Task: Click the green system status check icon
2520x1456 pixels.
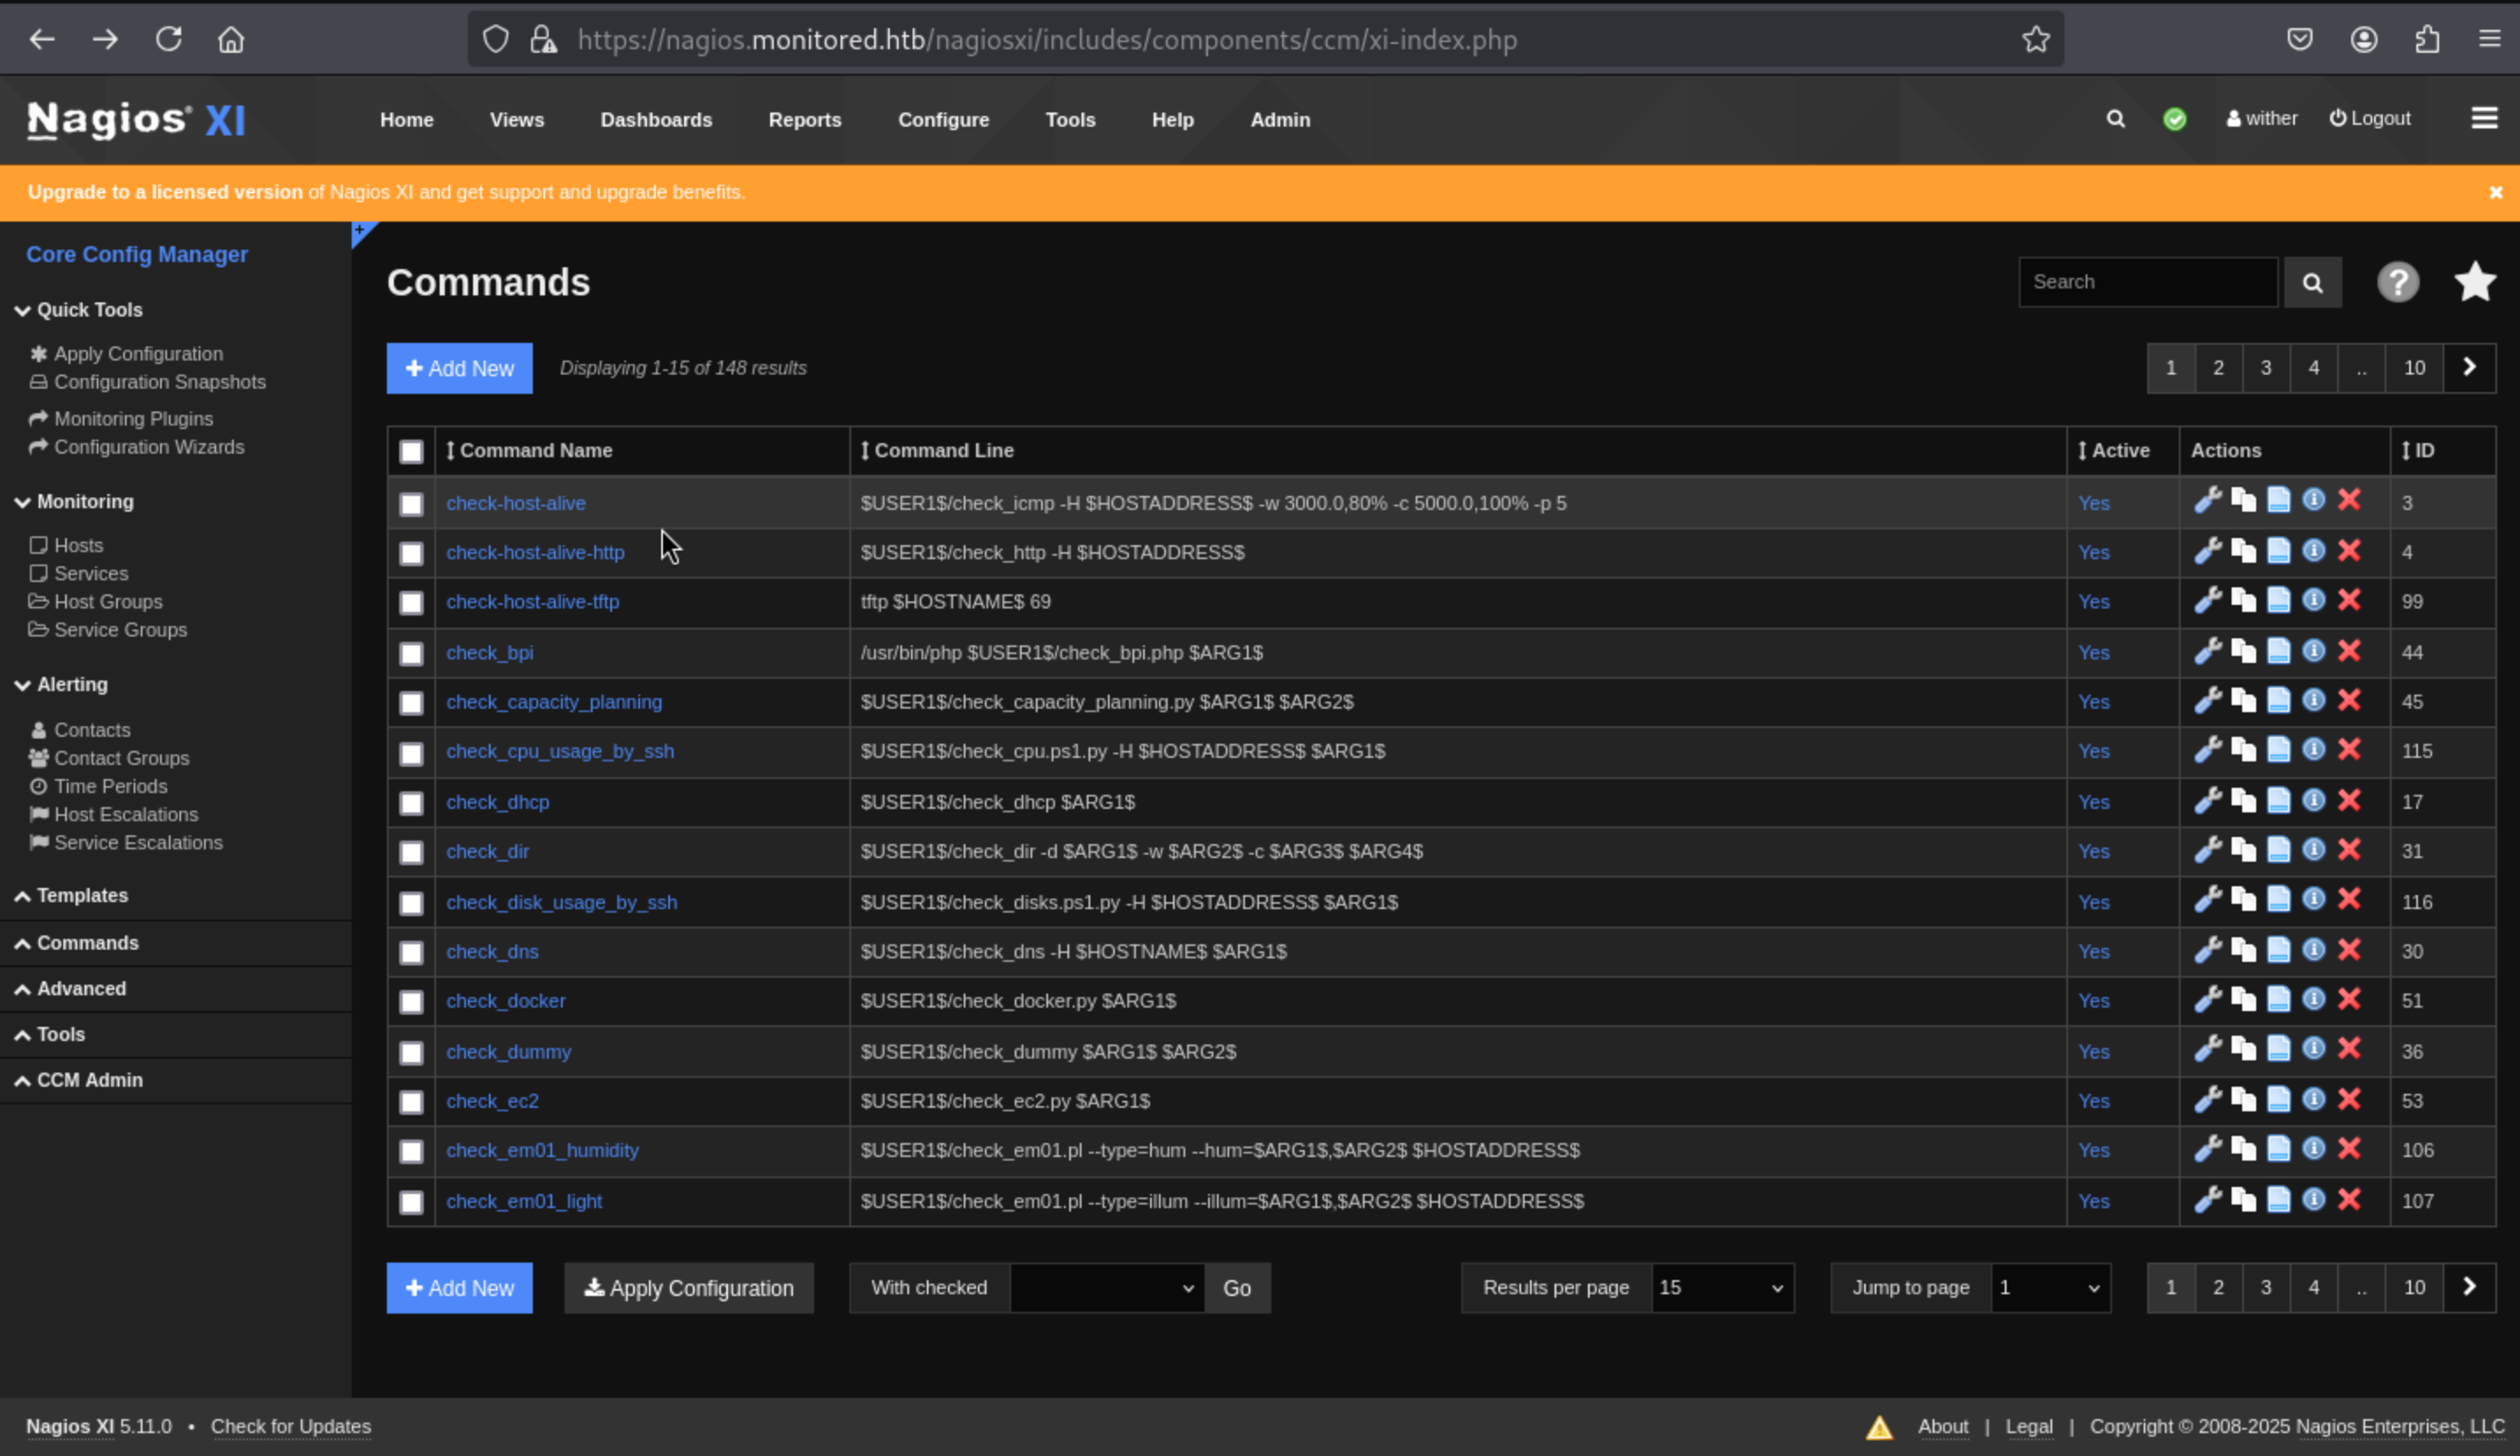Action: pyautogui.click(x=2174, y=119)
